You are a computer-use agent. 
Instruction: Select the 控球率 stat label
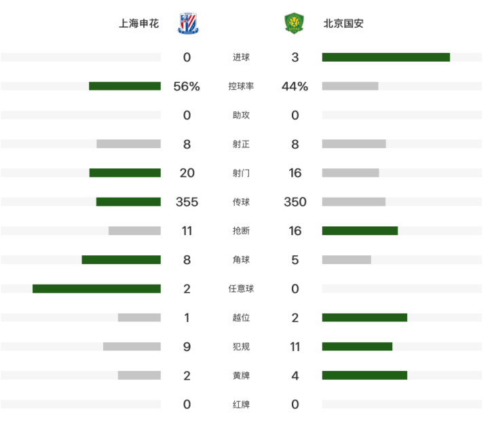(241, 86)
